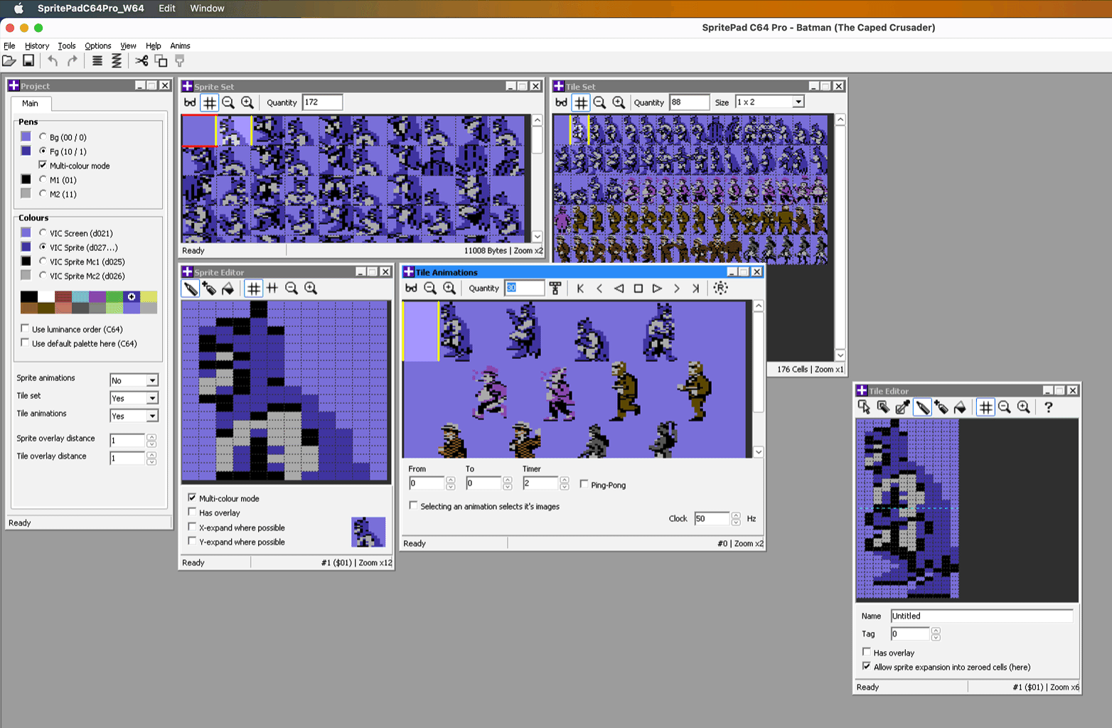
Task: Select the draw pencil tool in Tile Editor
Action: [x=922, y=407]
